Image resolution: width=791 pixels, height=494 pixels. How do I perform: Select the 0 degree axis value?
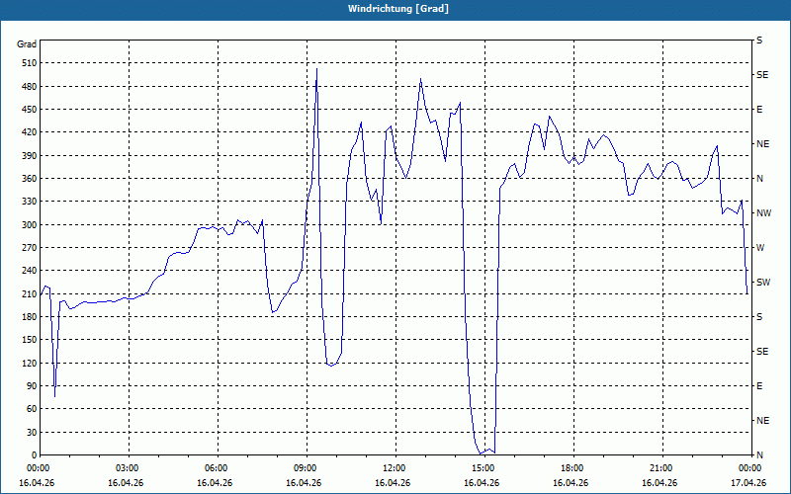click(x=34, y=455)
